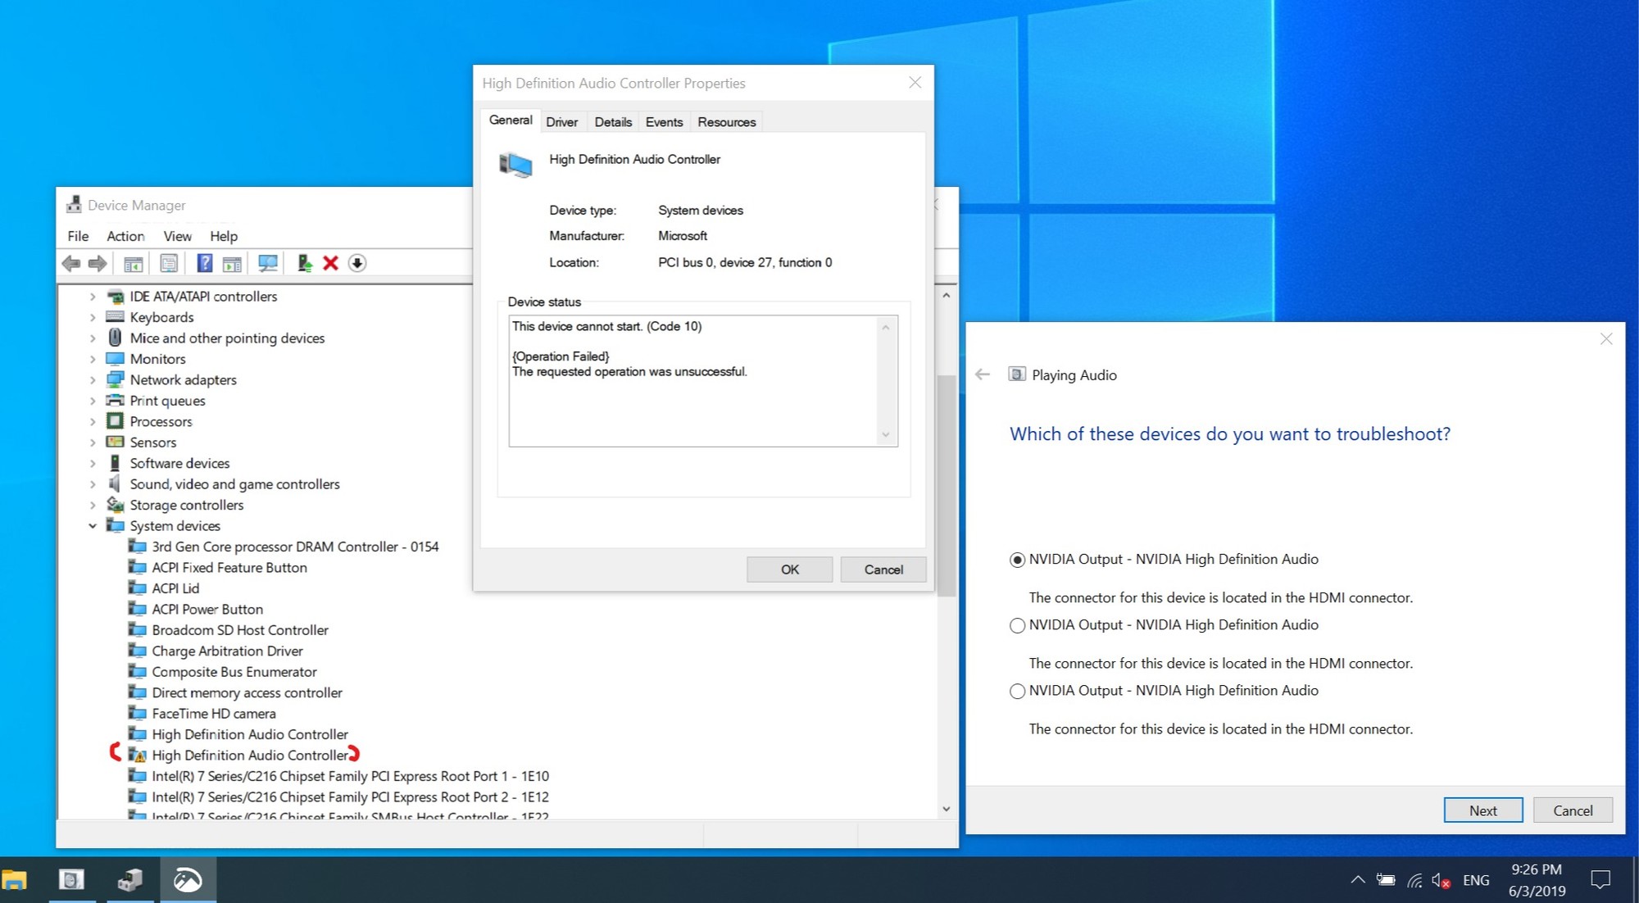Click the Update device driver toolbar icon
The height and width of the screenshot is (903, 1639).
tap(304, 263)
